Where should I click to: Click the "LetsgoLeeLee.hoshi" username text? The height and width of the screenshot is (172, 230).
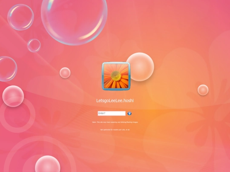(115, 101)
